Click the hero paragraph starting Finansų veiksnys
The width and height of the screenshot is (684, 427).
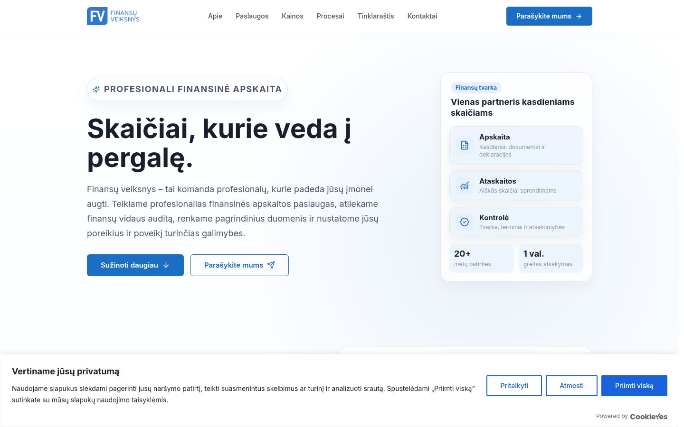(x=233, y=211)
